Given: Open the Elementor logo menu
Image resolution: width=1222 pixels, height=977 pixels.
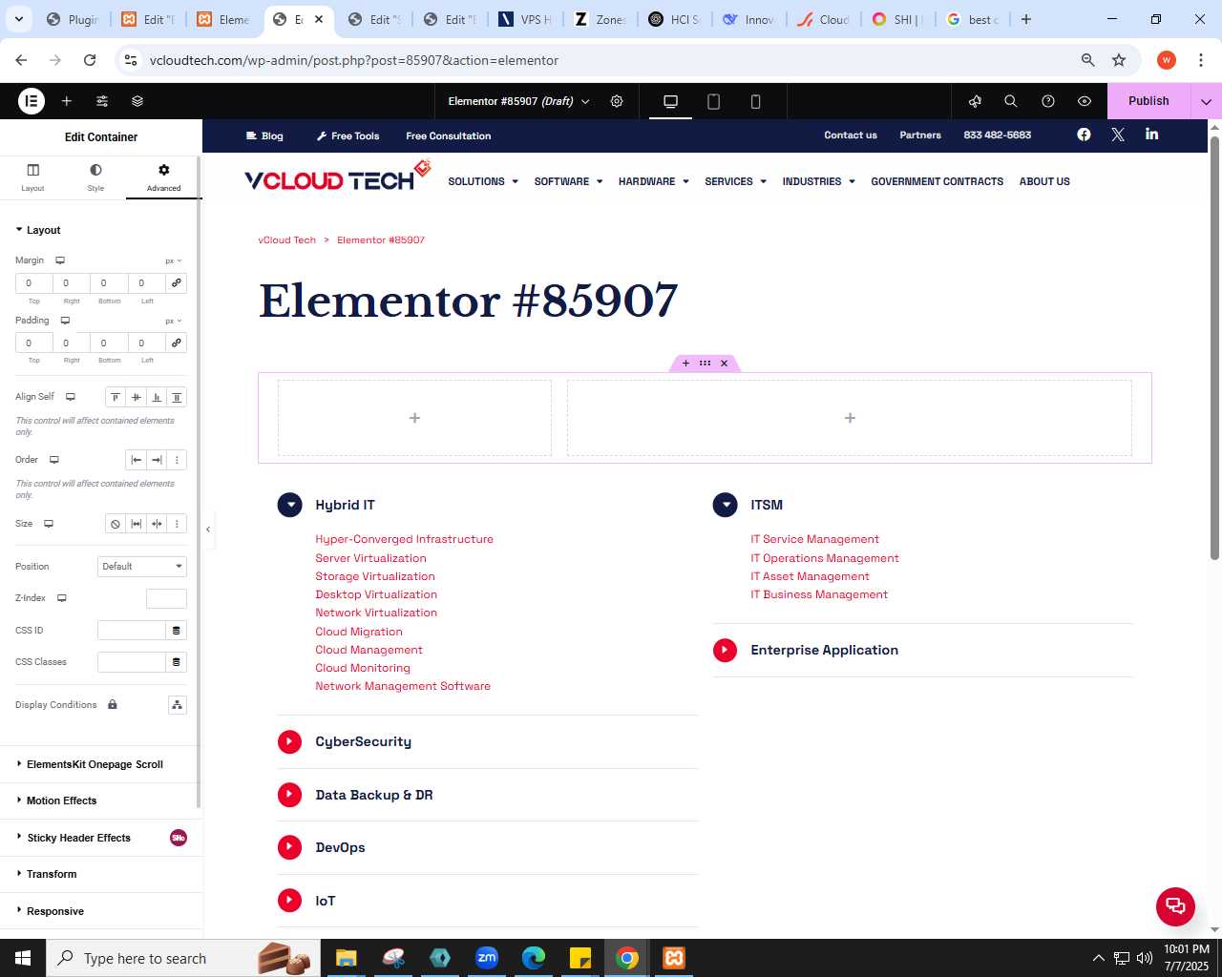Looking at the screenshot, I should click(x=32, y=100).
